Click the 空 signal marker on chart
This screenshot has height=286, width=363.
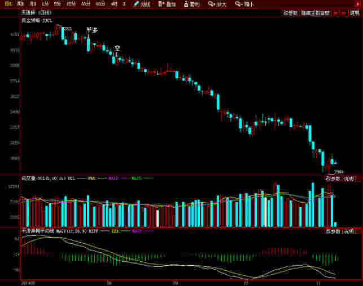[117, 48]
